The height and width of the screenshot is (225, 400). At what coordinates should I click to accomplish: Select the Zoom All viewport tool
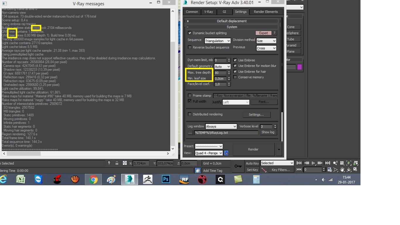coord(342,163)
